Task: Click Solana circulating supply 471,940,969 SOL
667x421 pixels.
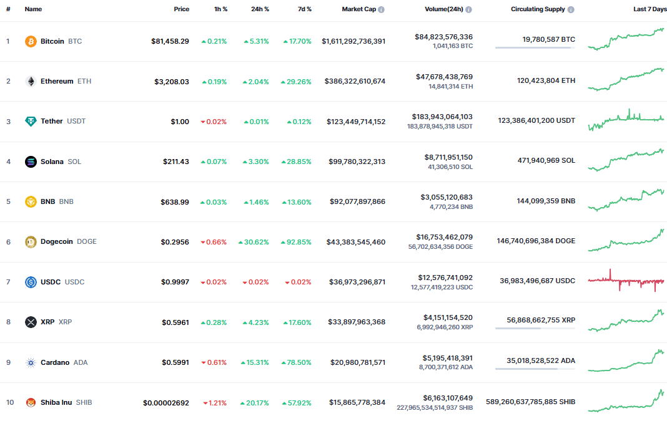Action: coord(546,160)
